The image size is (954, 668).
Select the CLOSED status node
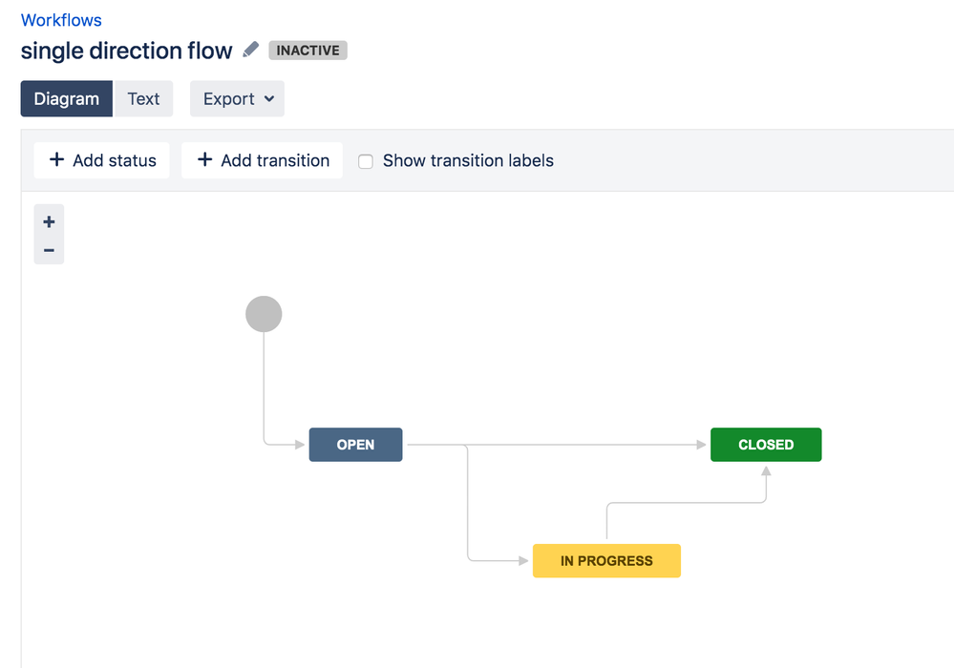tap(766, 445)
